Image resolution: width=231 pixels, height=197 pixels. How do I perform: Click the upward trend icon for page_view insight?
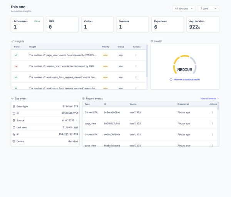tap(16, 55)
